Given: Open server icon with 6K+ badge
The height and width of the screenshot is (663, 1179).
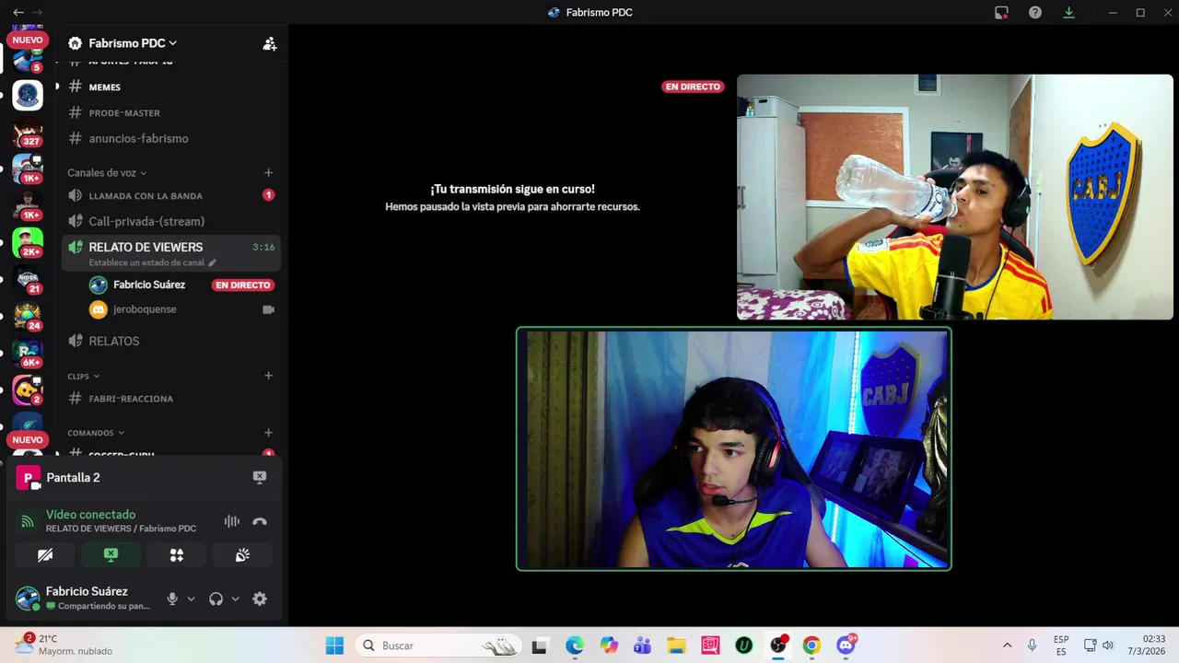Looking at the screenshot, I should click(28, 354).
